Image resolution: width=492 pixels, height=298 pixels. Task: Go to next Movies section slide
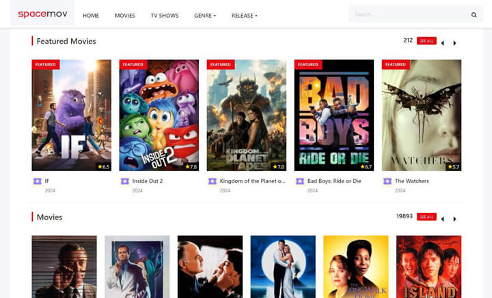coord(454,219)
